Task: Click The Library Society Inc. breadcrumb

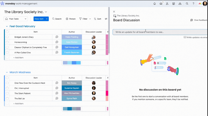Action: click(x=128, y=16)
